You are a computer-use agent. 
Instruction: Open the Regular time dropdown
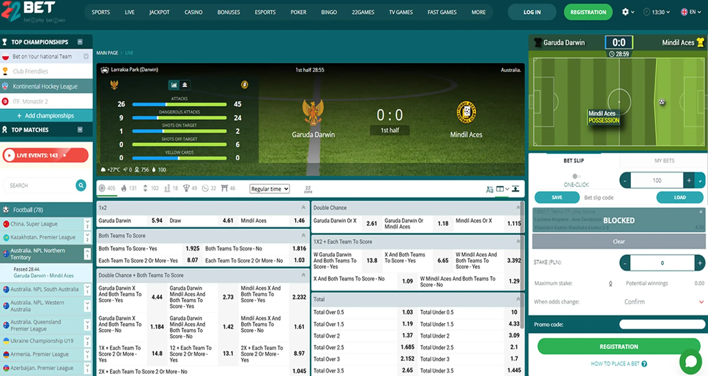(x=269, y=189)
